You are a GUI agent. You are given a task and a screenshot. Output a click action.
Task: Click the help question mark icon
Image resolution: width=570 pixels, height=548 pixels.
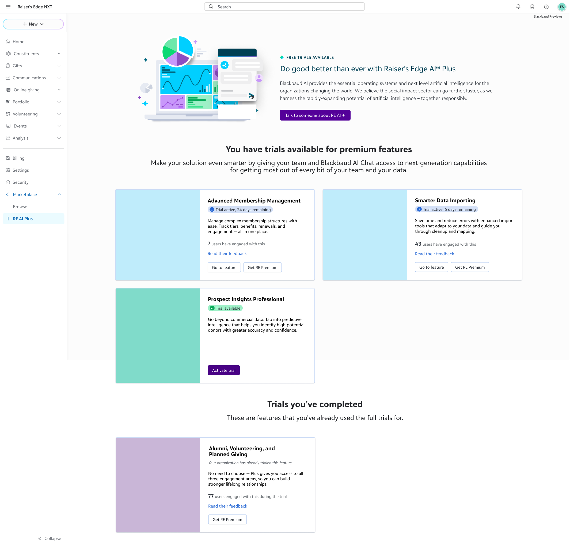546,7
